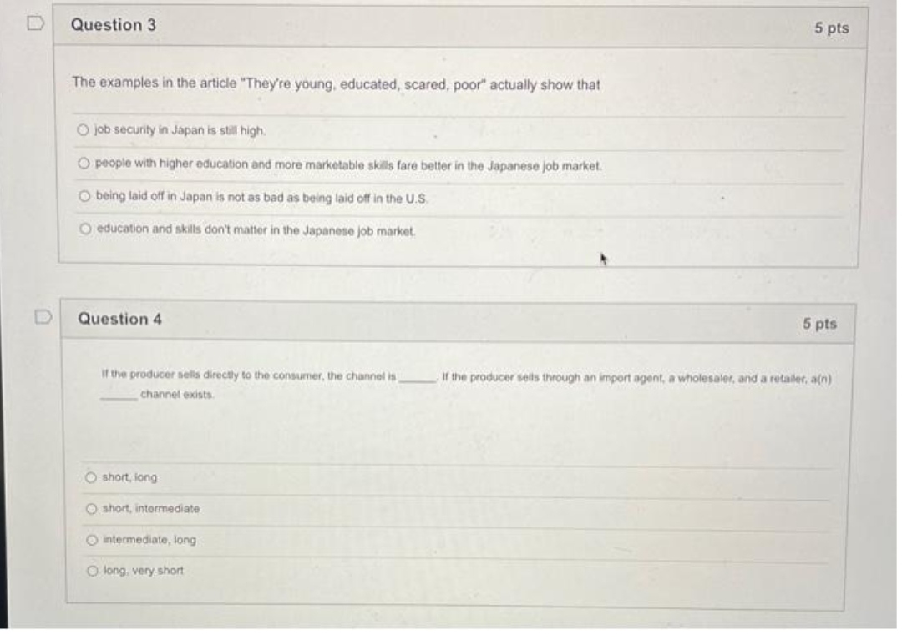Select "being laid off in Japan is not as bad"
Image resolution: width=902 pixels, height=640 pixels.
click(86, 196)
